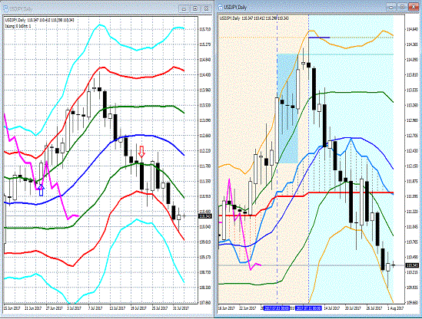Select the light blue rectangle object on right chart
422x319 pixels.
[287, 108]
